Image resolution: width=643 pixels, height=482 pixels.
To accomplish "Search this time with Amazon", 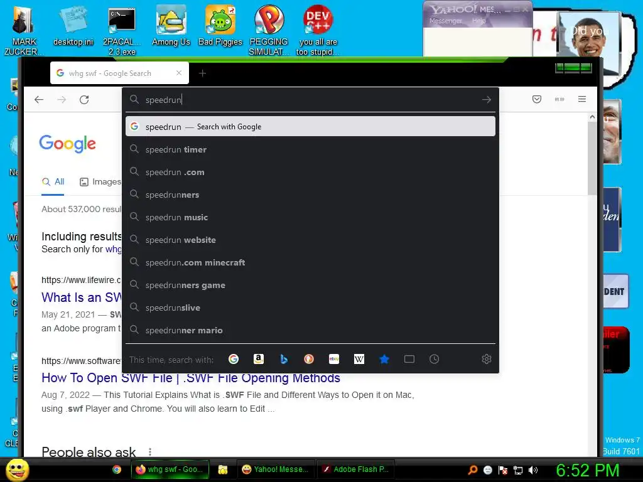I will click(x=258, y=359).
